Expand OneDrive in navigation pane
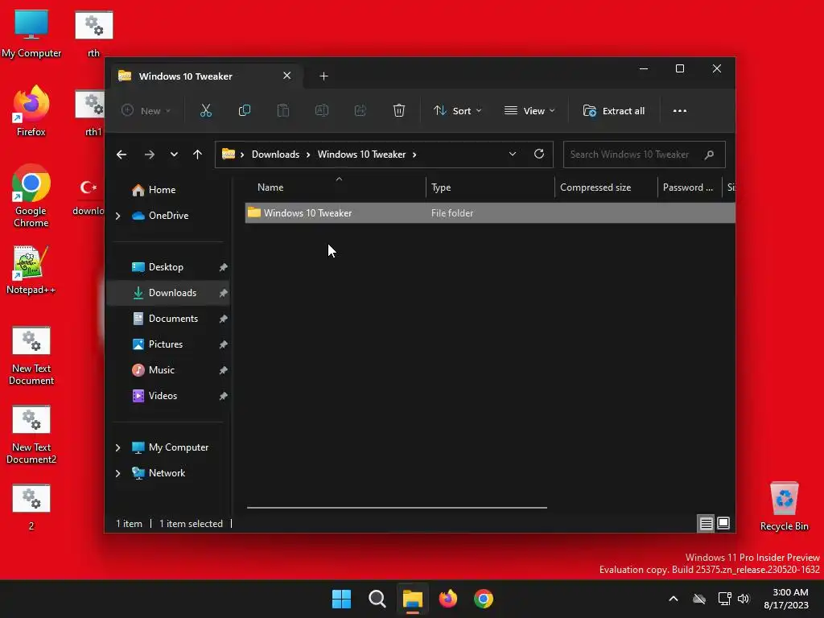The height and width of the screenshot is (618, 824). [117, 216]
